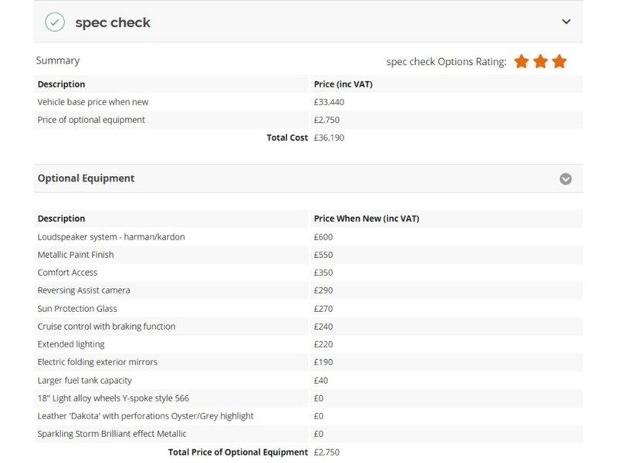This screenshot has height=463, width=617.
Task: Click the Total Cost £36,190 value
Action: 329,138
